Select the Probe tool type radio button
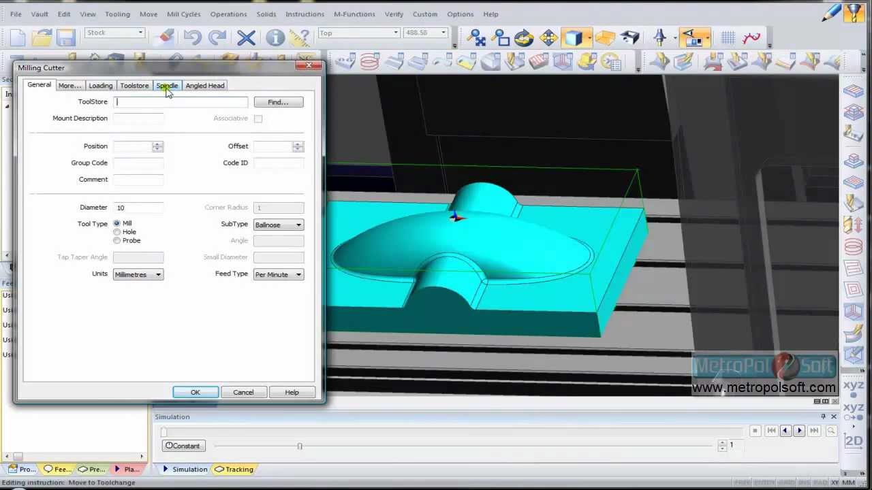Viewport: 872px width, 490px height. pyautogui.click(x=117, y=240)
